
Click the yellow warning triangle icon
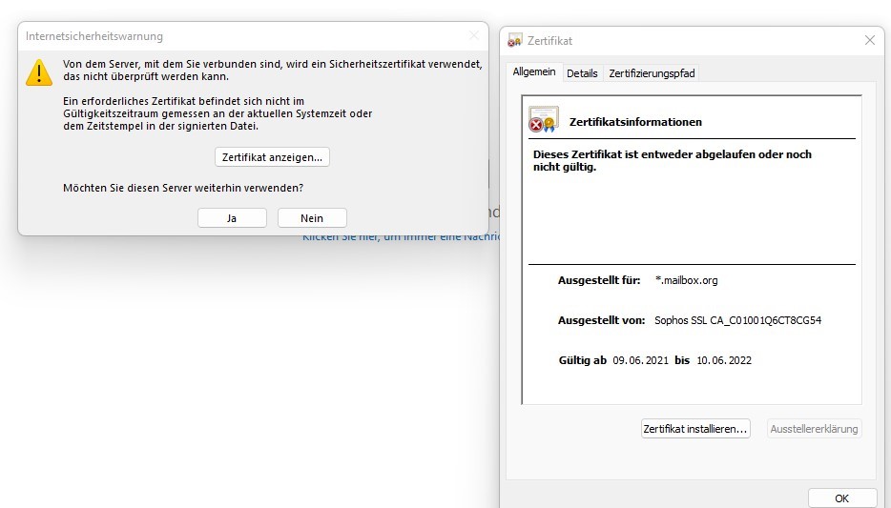[38, 71]
